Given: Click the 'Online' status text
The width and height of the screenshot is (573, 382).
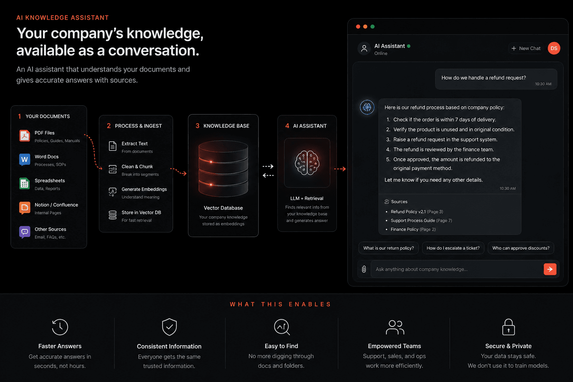Looking at the screenshot, I should point(381,53).
